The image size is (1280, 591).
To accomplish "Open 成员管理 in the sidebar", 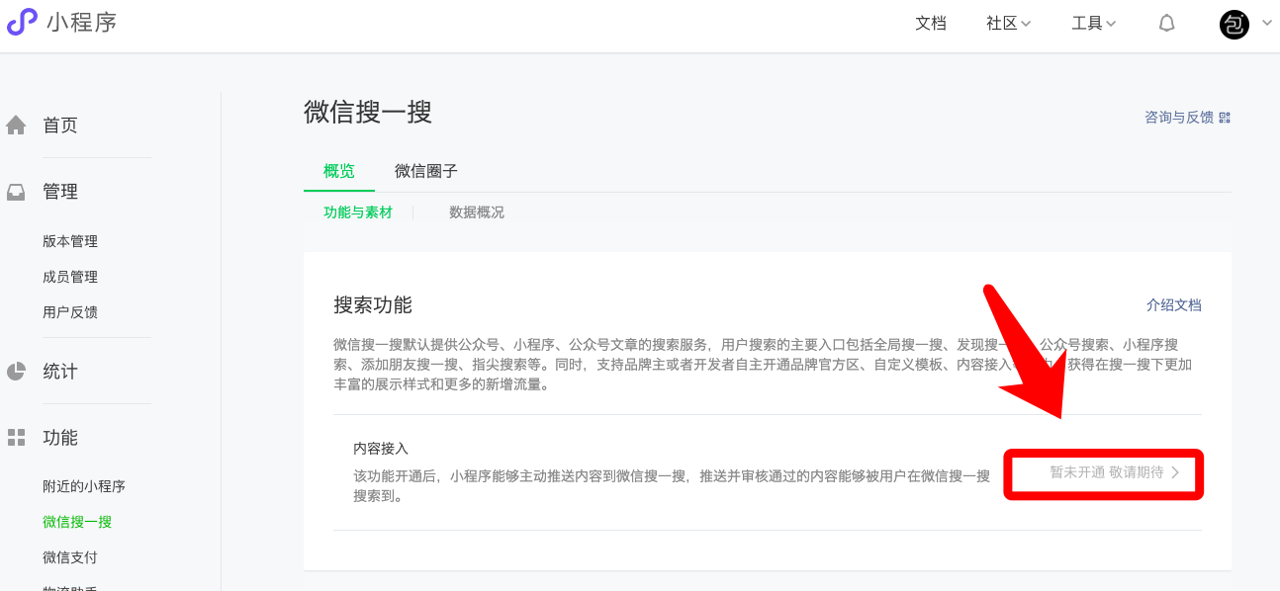I will [x=70, y=277].
